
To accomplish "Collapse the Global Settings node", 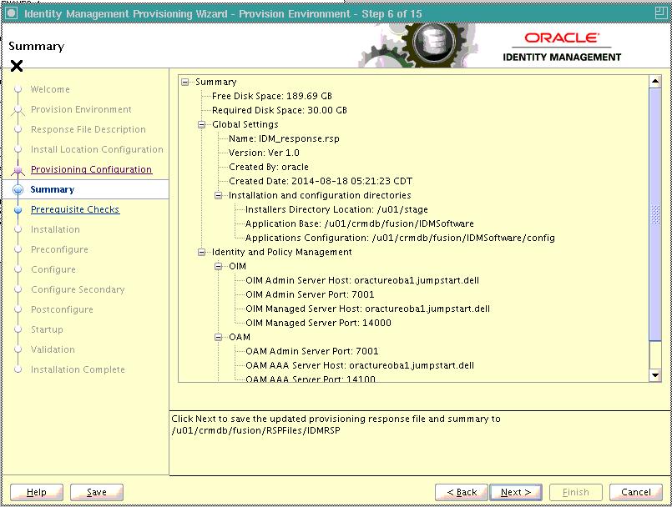I will 201,124.
